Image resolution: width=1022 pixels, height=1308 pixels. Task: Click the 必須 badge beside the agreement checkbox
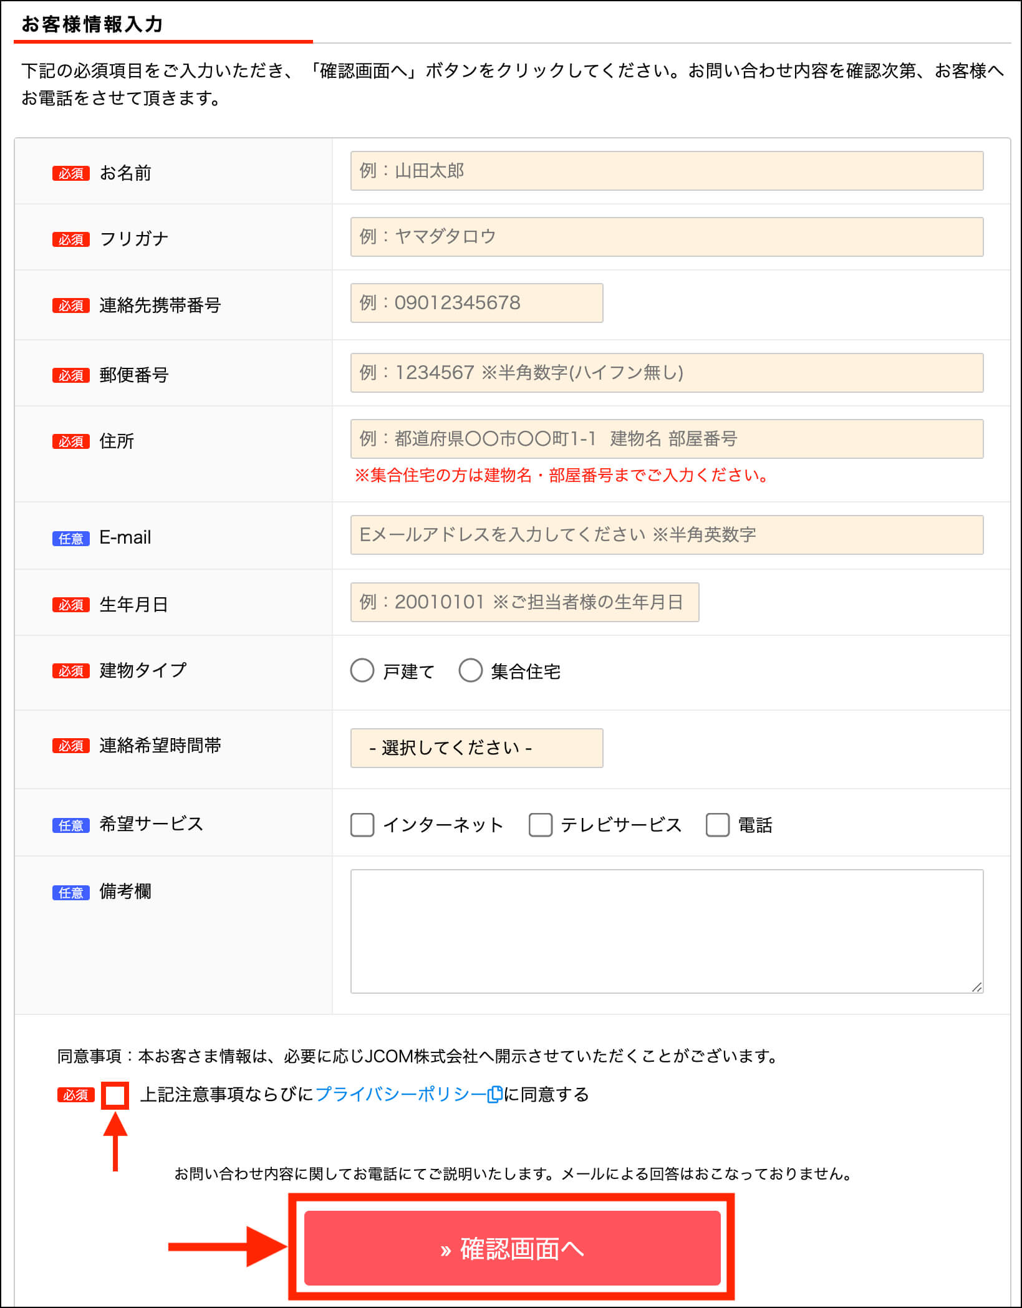(x=76, y=1095)
